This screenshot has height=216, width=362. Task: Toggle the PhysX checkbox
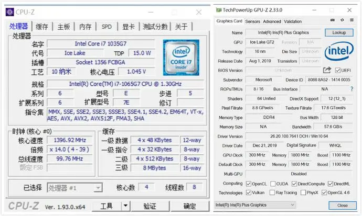(303, 192)
